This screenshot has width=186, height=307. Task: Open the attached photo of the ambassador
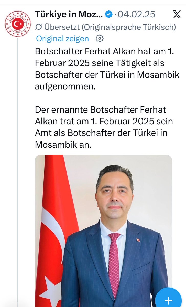click(x=103, y=231)
